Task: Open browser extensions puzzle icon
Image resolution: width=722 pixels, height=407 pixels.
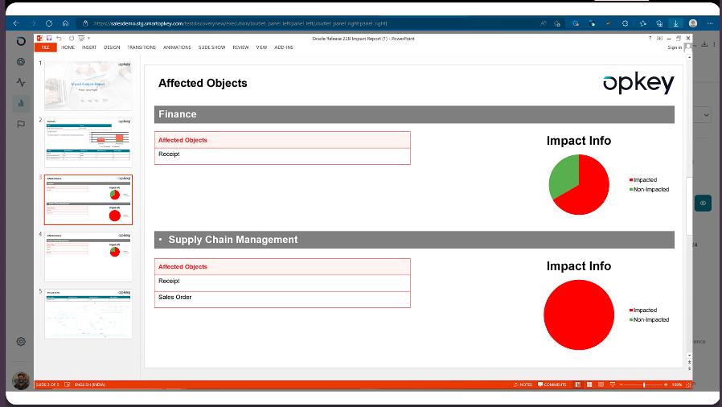Action: (625, 23)
